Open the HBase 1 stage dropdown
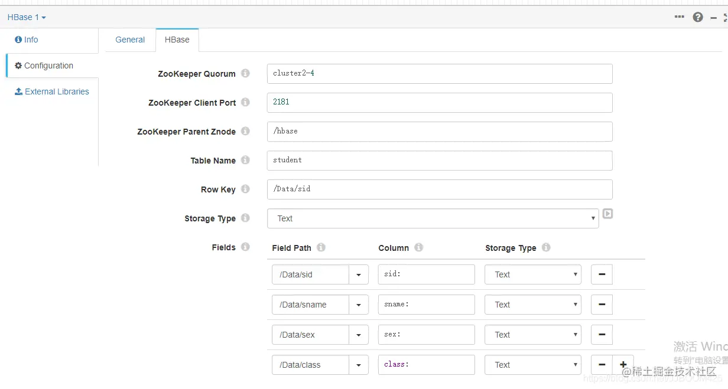 (27, 17)
